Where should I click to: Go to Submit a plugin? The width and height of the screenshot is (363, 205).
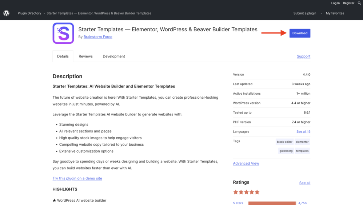point(304,13)
